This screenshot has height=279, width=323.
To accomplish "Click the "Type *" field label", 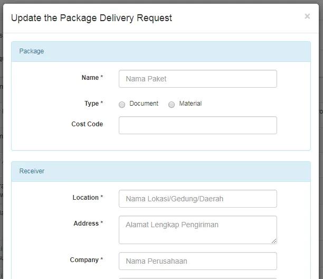I will tap(93, 104).
